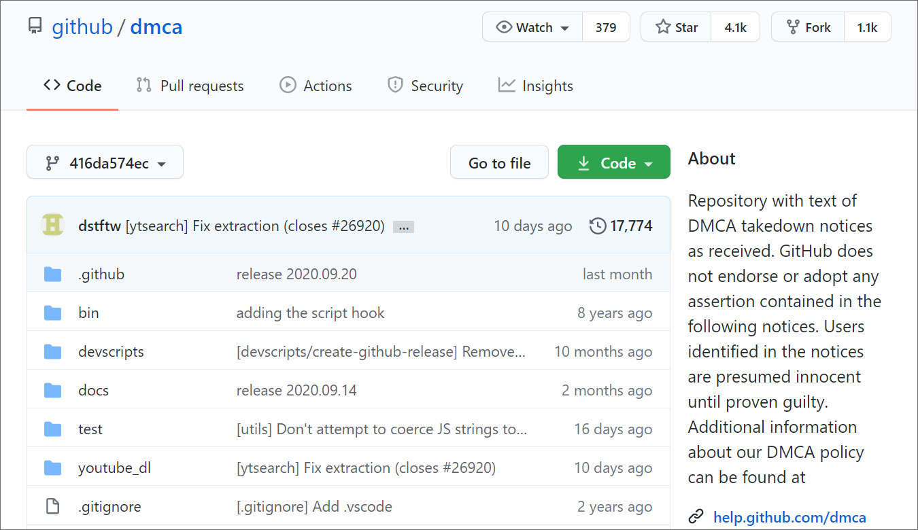Expand the 416da574ec branch selector
918x530 pixels.
coord(105,162)
